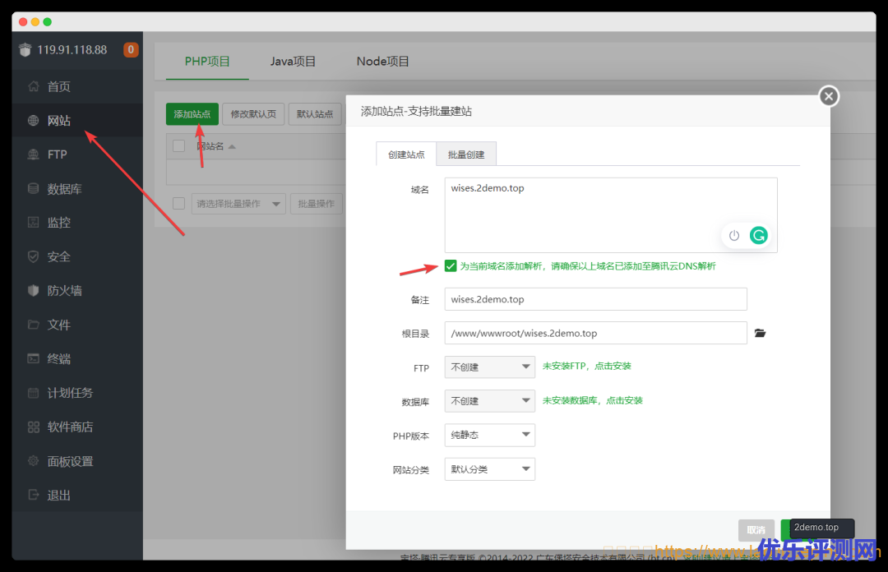Open 数据库 database section in sidebar
This screenshot has height=572, width=888.
64,189
